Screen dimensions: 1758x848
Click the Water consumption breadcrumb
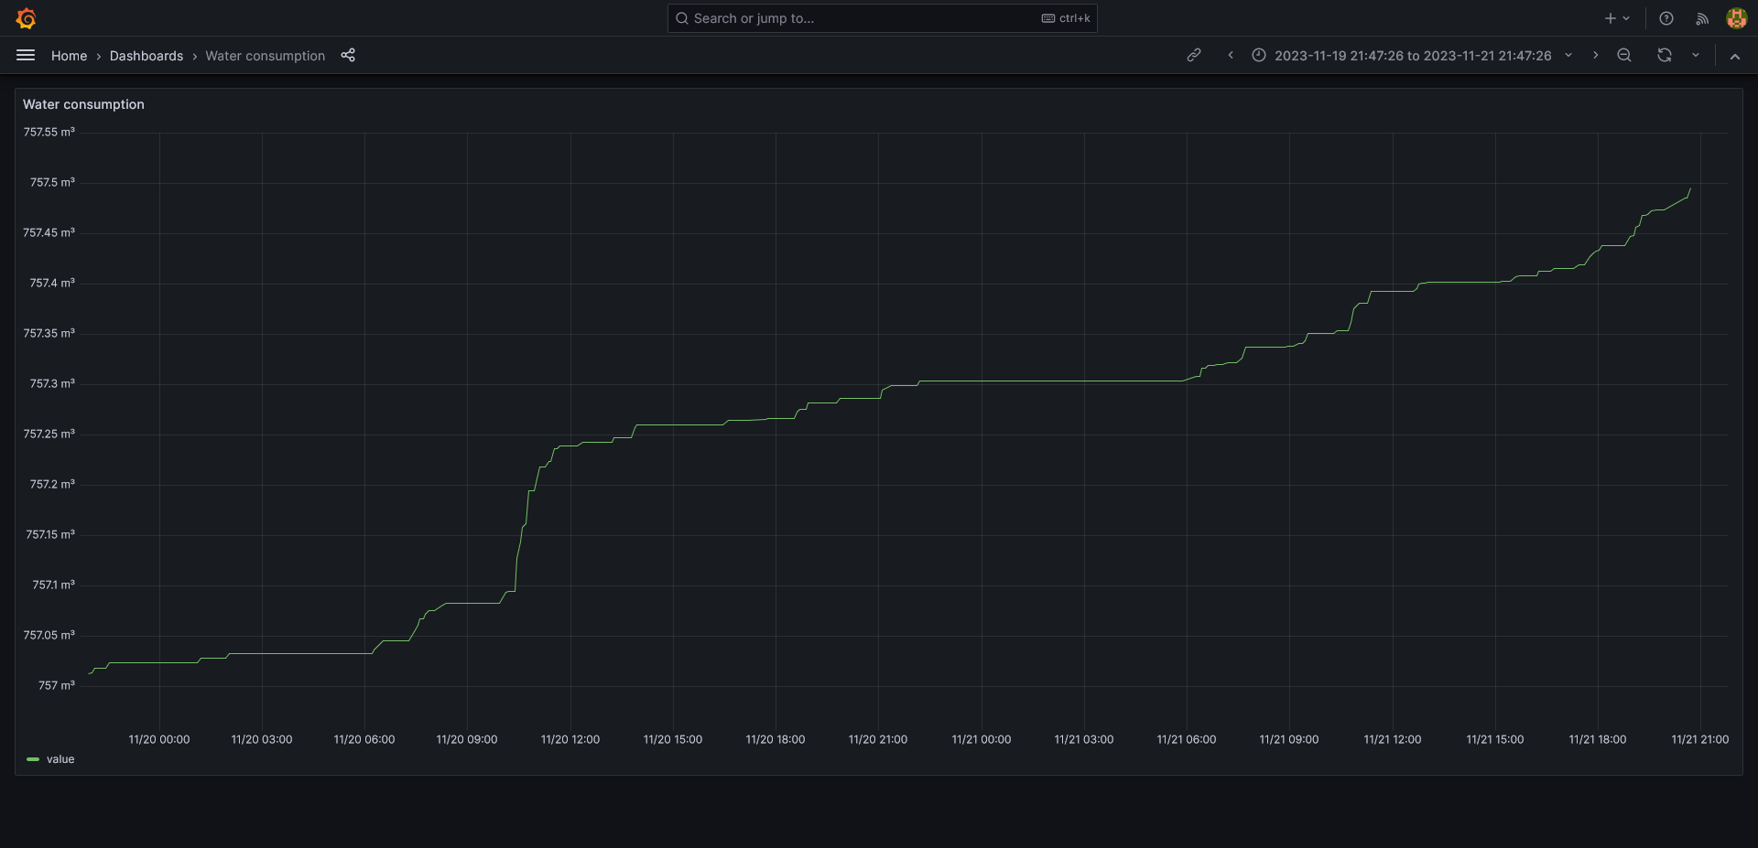pyautogui.click(x=265, y=56)
